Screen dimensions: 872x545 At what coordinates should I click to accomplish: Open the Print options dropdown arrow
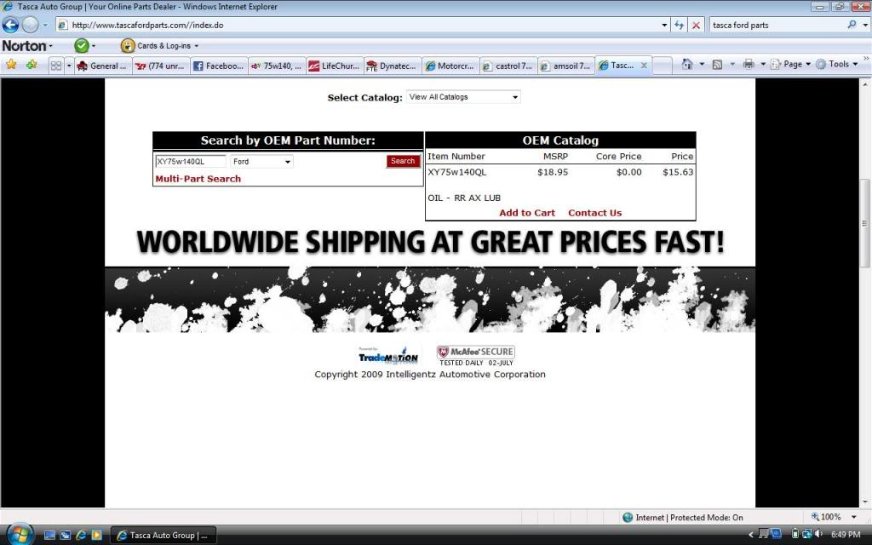763,64
